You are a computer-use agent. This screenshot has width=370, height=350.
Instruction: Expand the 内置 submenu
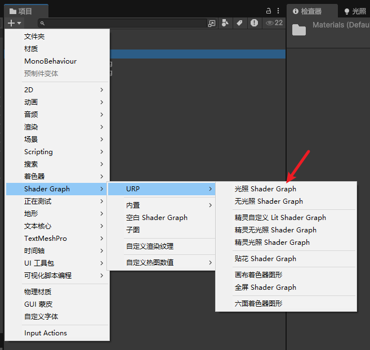[x=162, y=205]
